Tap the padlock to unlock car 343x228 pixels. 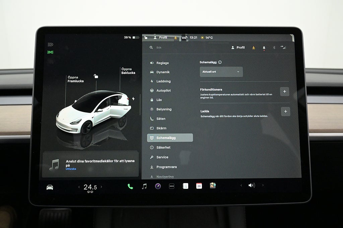96,76
